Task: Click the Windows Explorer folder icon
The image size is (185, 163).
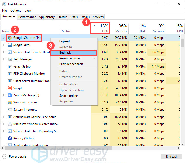Action: [x=10, y=102]
